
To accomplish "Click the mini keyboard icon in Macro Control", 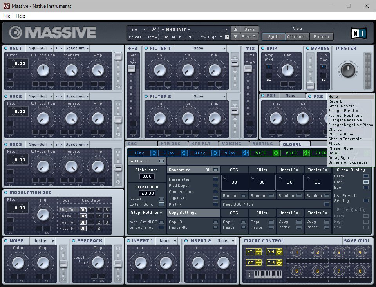I will [x=268, y=274].
